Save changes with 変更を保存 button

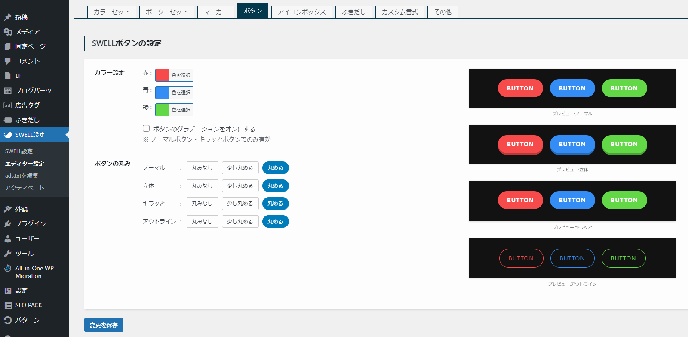tap(104, 325)
